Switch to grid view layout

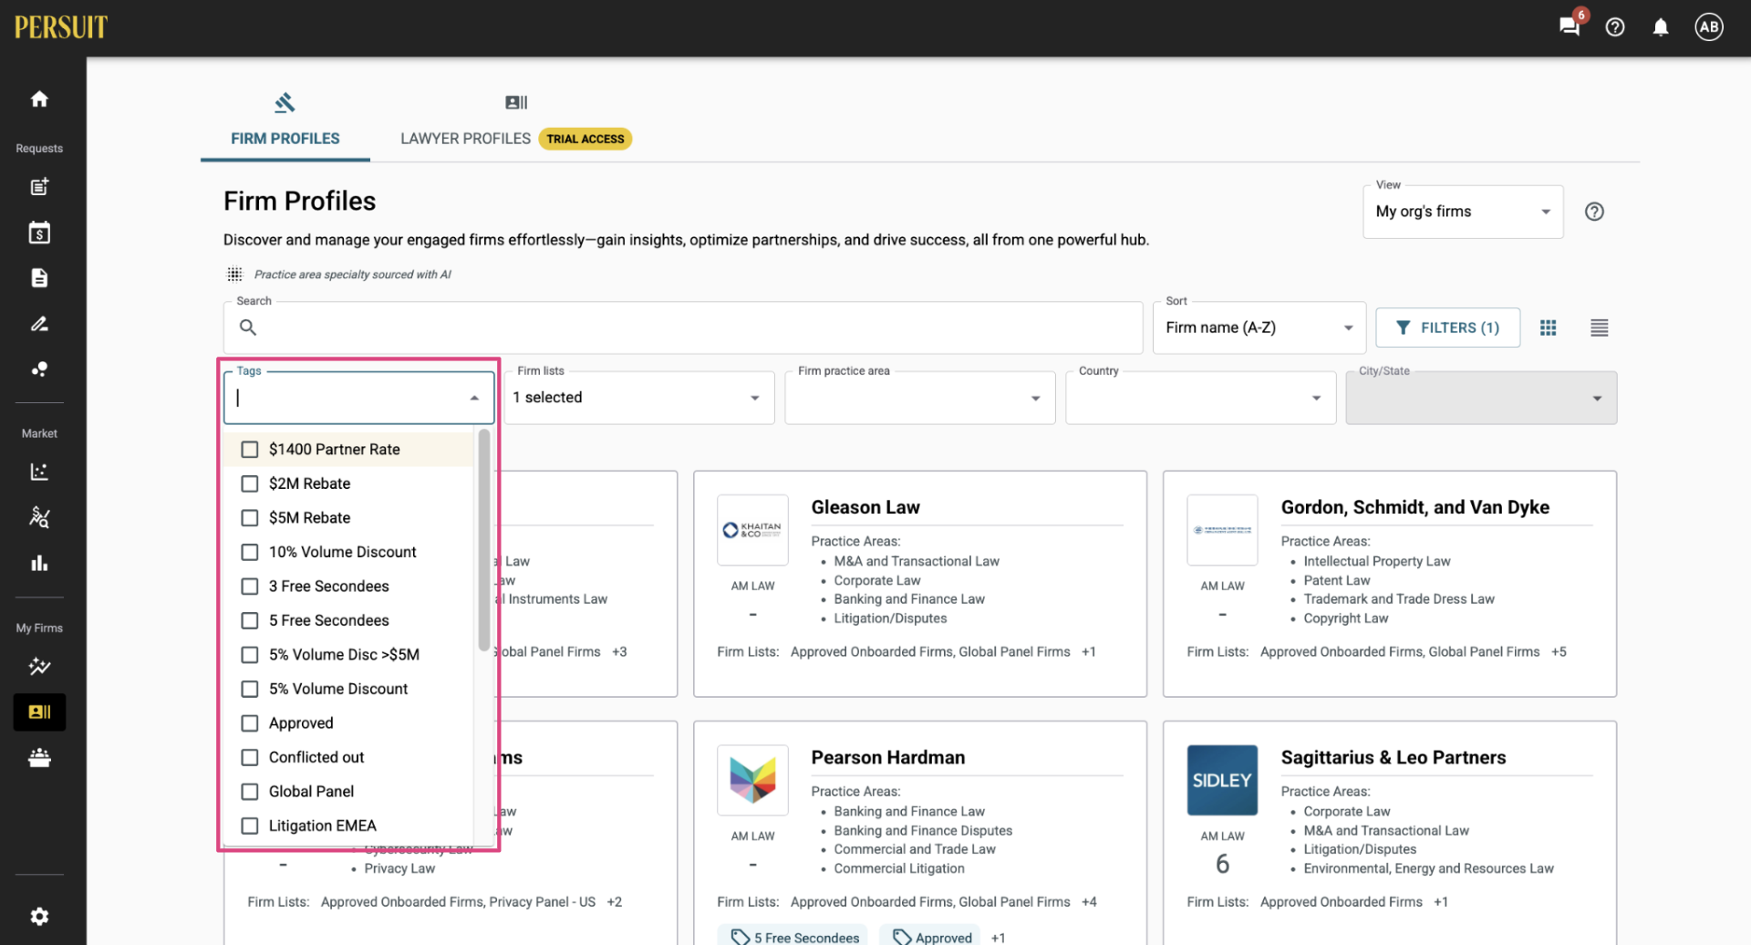pyautogui.click(x=1549, y=327)
